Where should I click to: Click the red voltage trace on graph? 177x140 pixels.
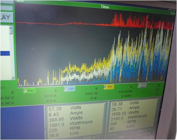click(59, 24)
